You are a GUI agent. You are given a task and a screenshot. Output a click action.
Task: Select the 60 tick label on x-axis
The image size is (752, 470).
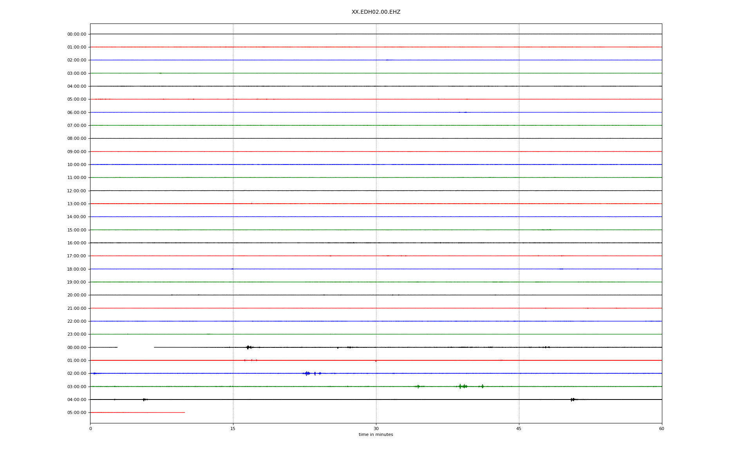click(x=662, y=428)
